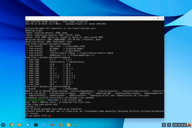192x128 pixels.
Task: Open the downloads tray icon
Action: pyautogui.click(x=169, y=125)
